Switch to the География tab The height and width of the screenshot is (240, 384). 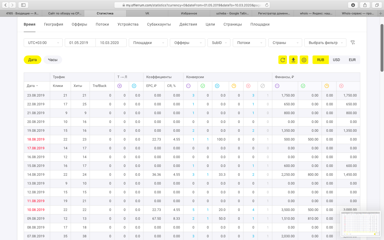coord(54,25)
